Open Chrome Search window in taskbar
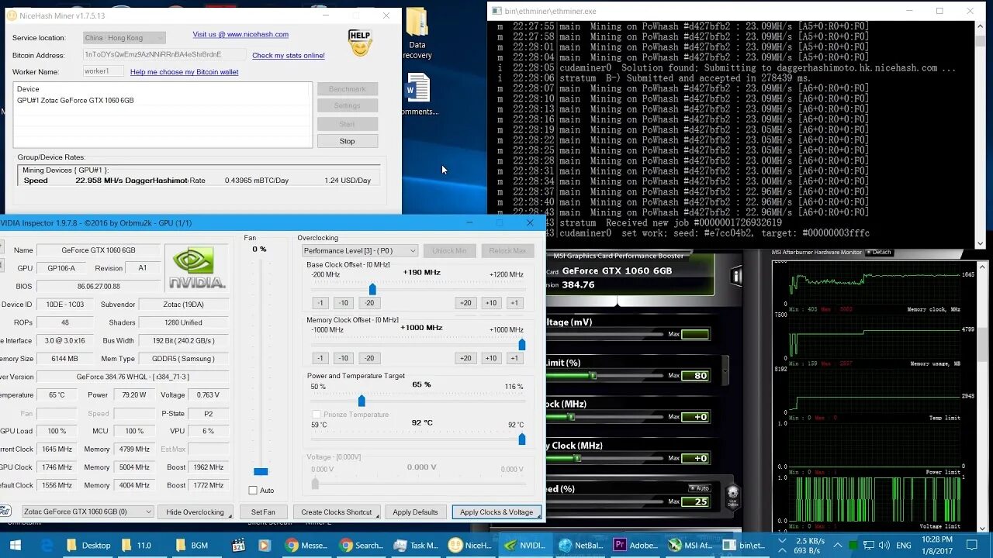This screenshot has height=558, width=993. pos(362,545)
